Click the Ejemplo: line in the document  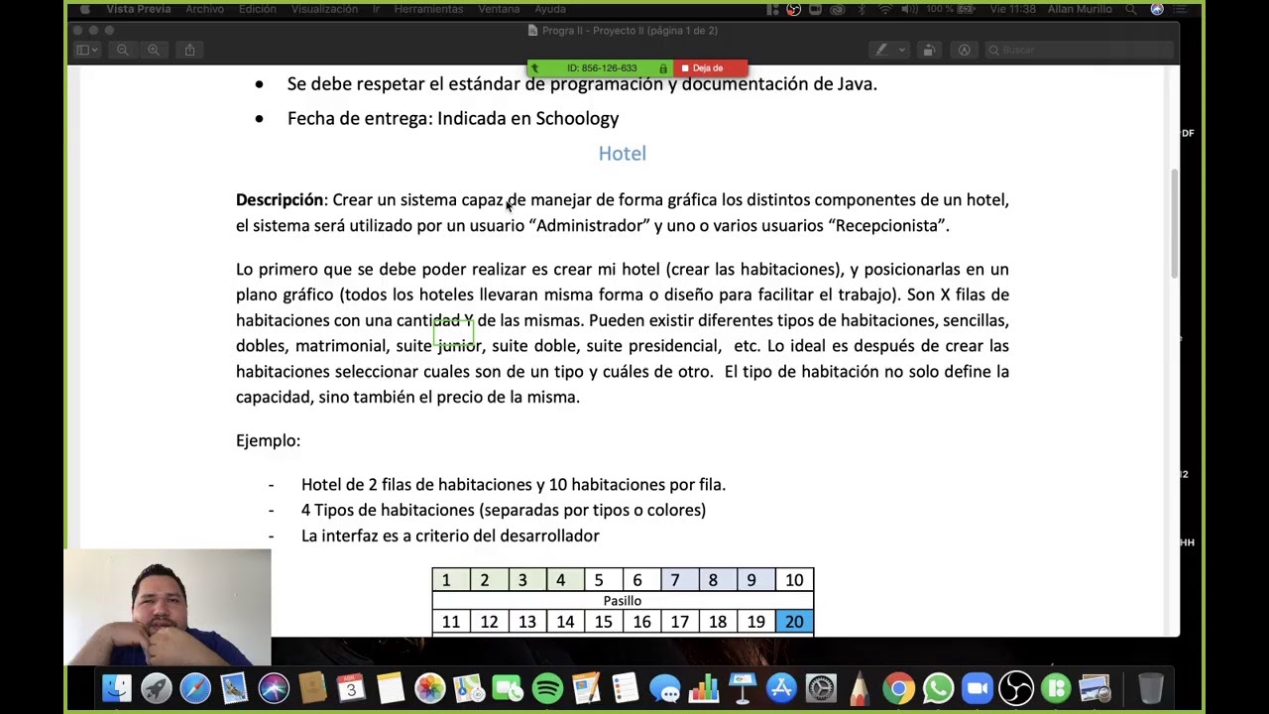pyautogui.click(x=268, y=441)
